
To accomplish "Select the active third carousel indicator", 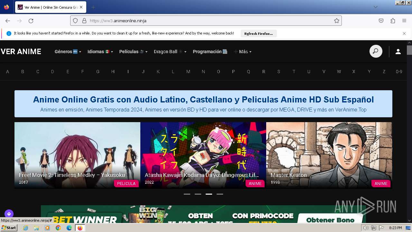I will (209, 194).
